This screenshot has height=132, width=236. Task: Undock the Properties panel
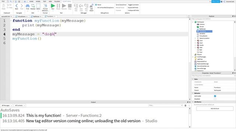click(233, 73)
